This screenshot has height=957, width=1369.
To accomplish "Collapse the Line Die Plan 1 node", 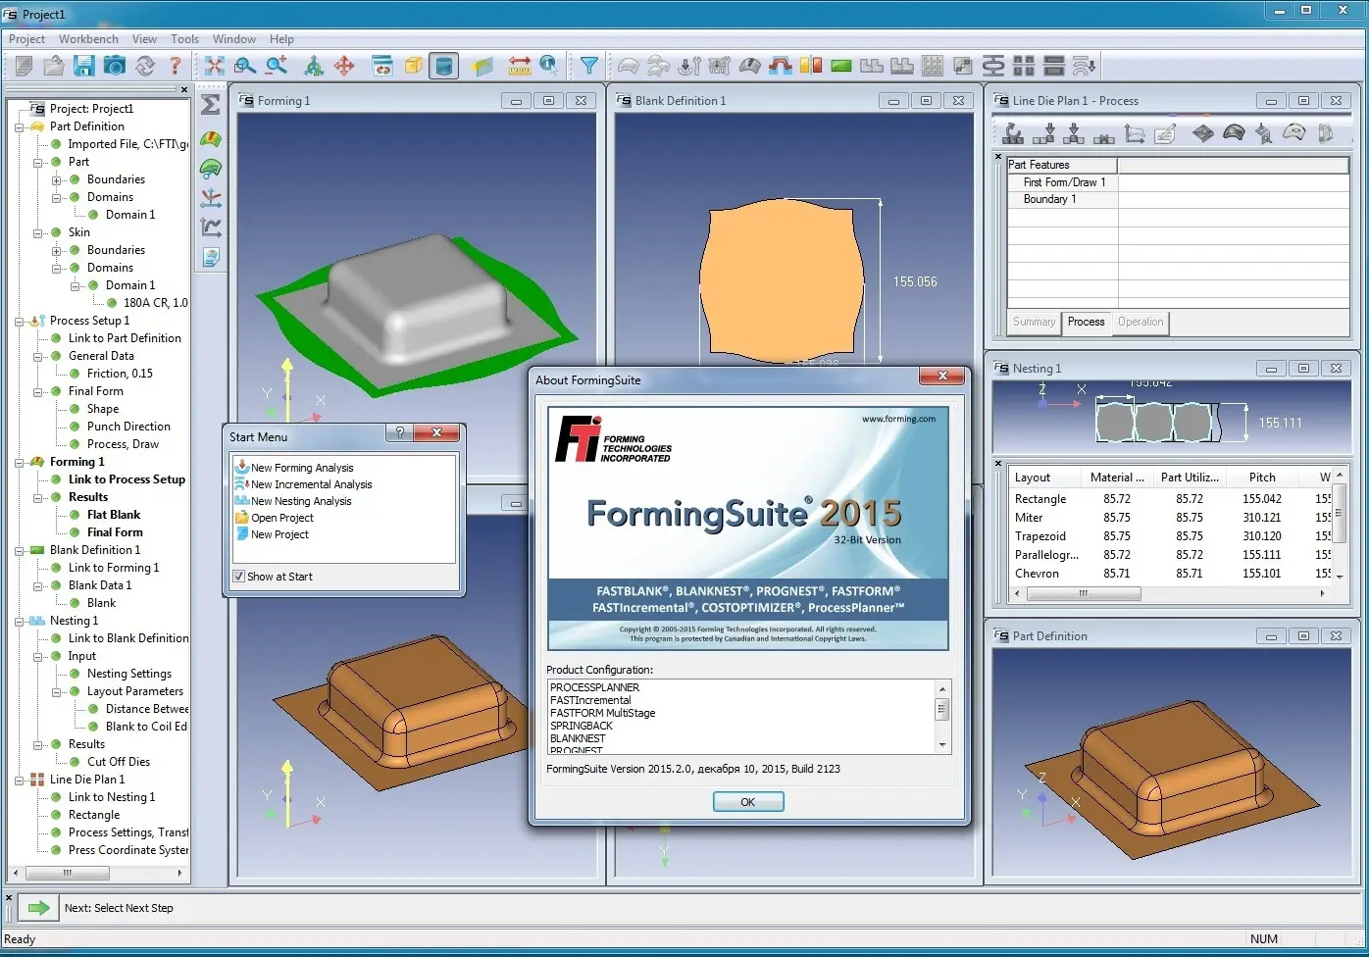I will coord(20,780).
